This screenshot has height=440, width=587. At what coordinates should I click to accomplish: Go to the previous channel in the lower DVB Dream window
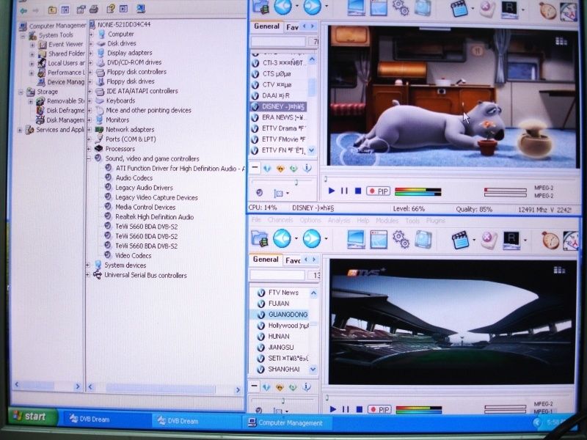pyautogui.click(x=282, y=239)
